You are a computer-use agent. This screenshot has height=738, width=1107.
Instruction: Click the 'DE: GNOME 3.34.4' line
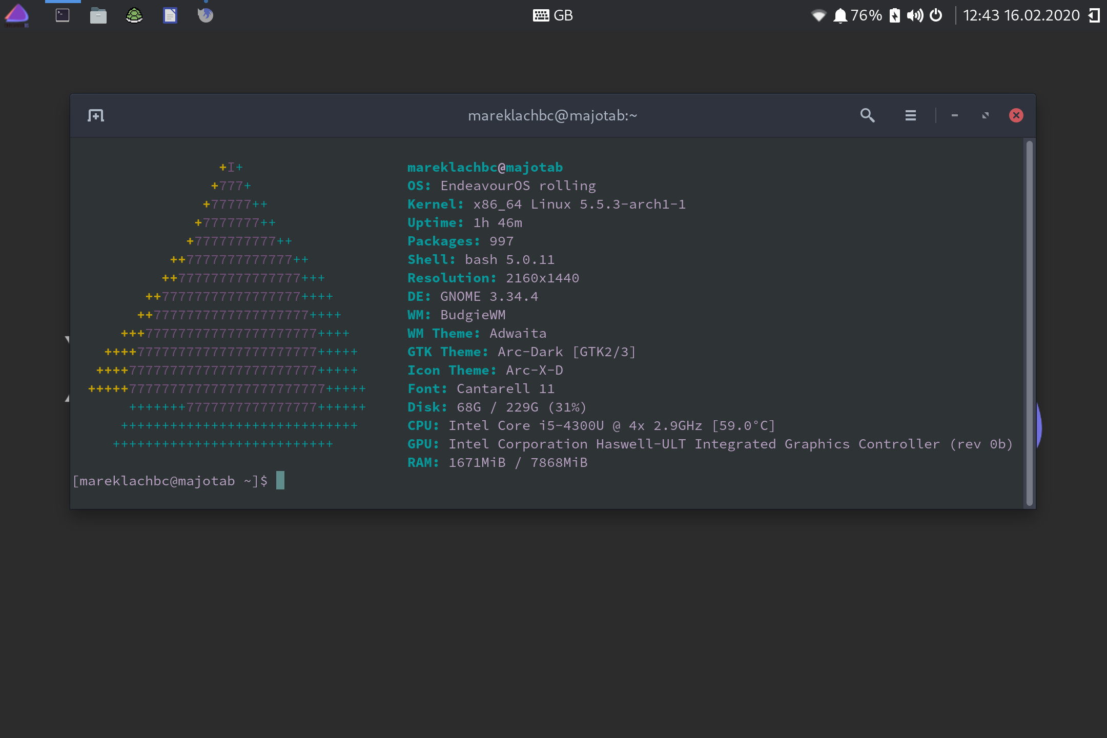[473, 296]
